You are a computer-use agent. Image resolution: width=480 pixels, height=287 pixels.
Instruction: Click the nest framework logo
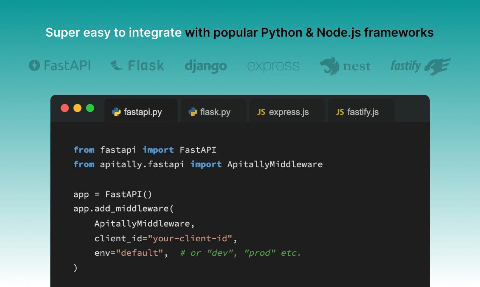345,66
